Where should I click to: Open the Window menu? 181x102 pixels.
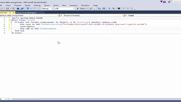tap(85, 5)
